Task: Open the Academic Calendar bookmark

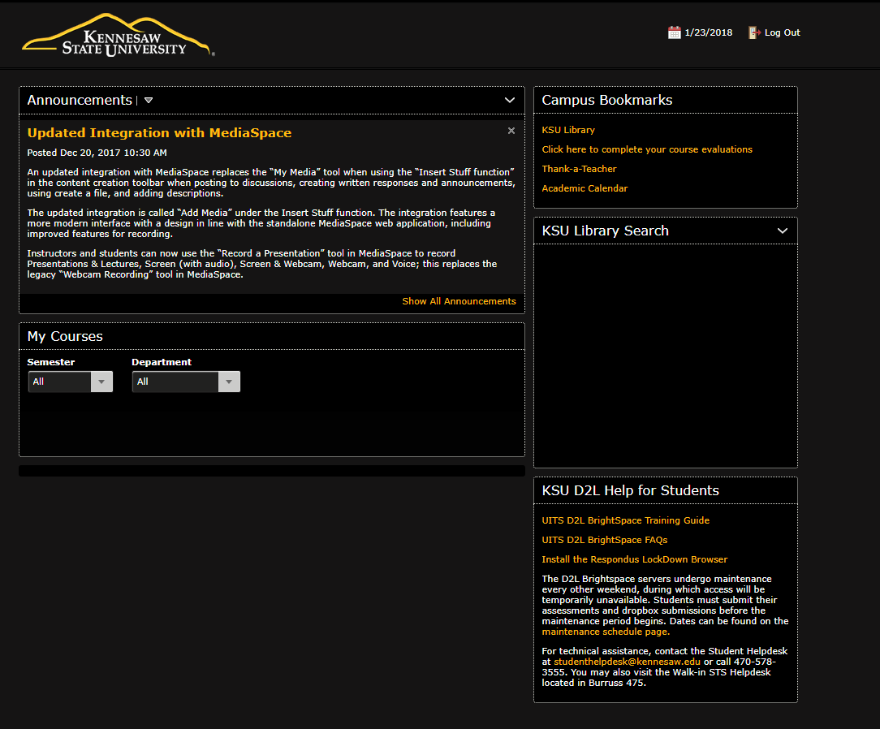Action: [585, 188]
